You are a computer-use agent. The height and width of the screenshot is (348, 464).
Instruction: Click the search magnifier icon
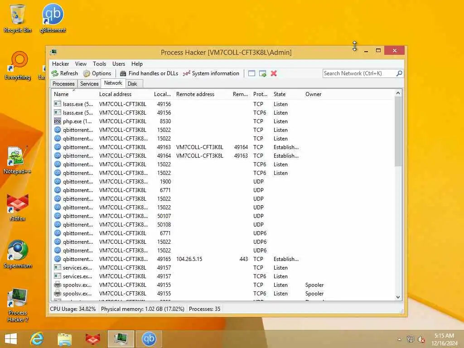pos(399,73)
